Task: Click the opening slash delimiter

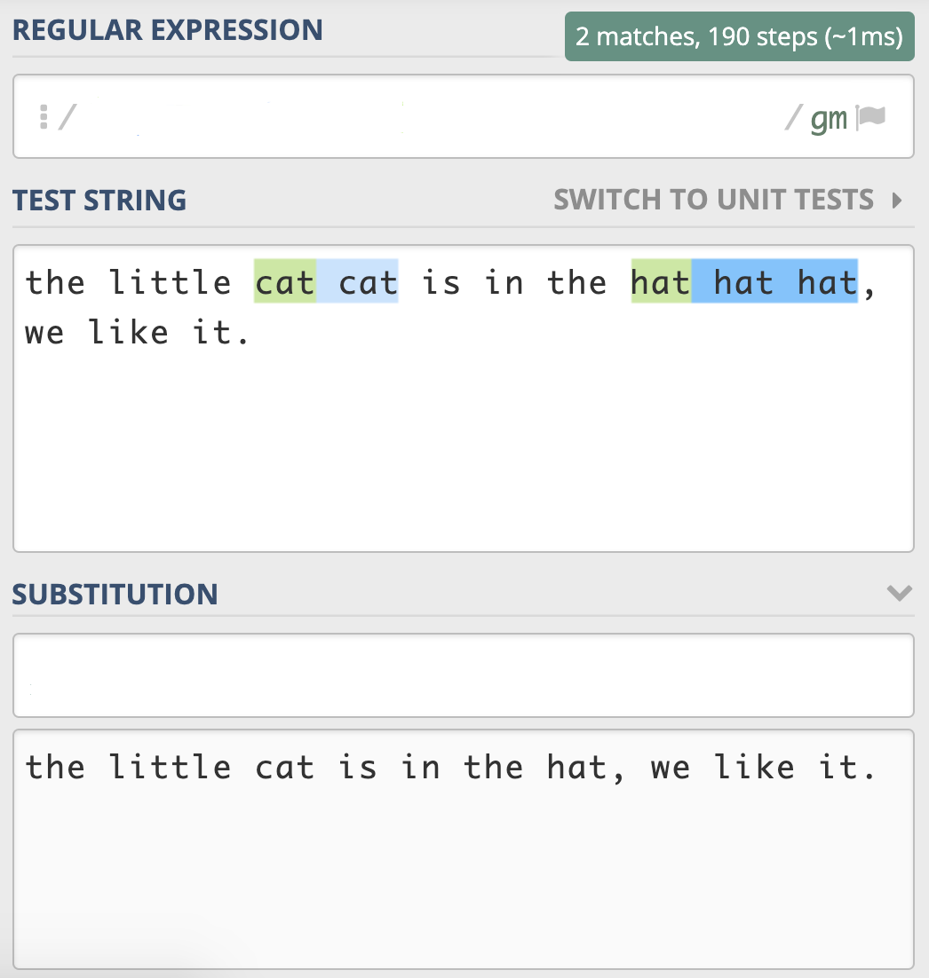Action: pos(64,117)
